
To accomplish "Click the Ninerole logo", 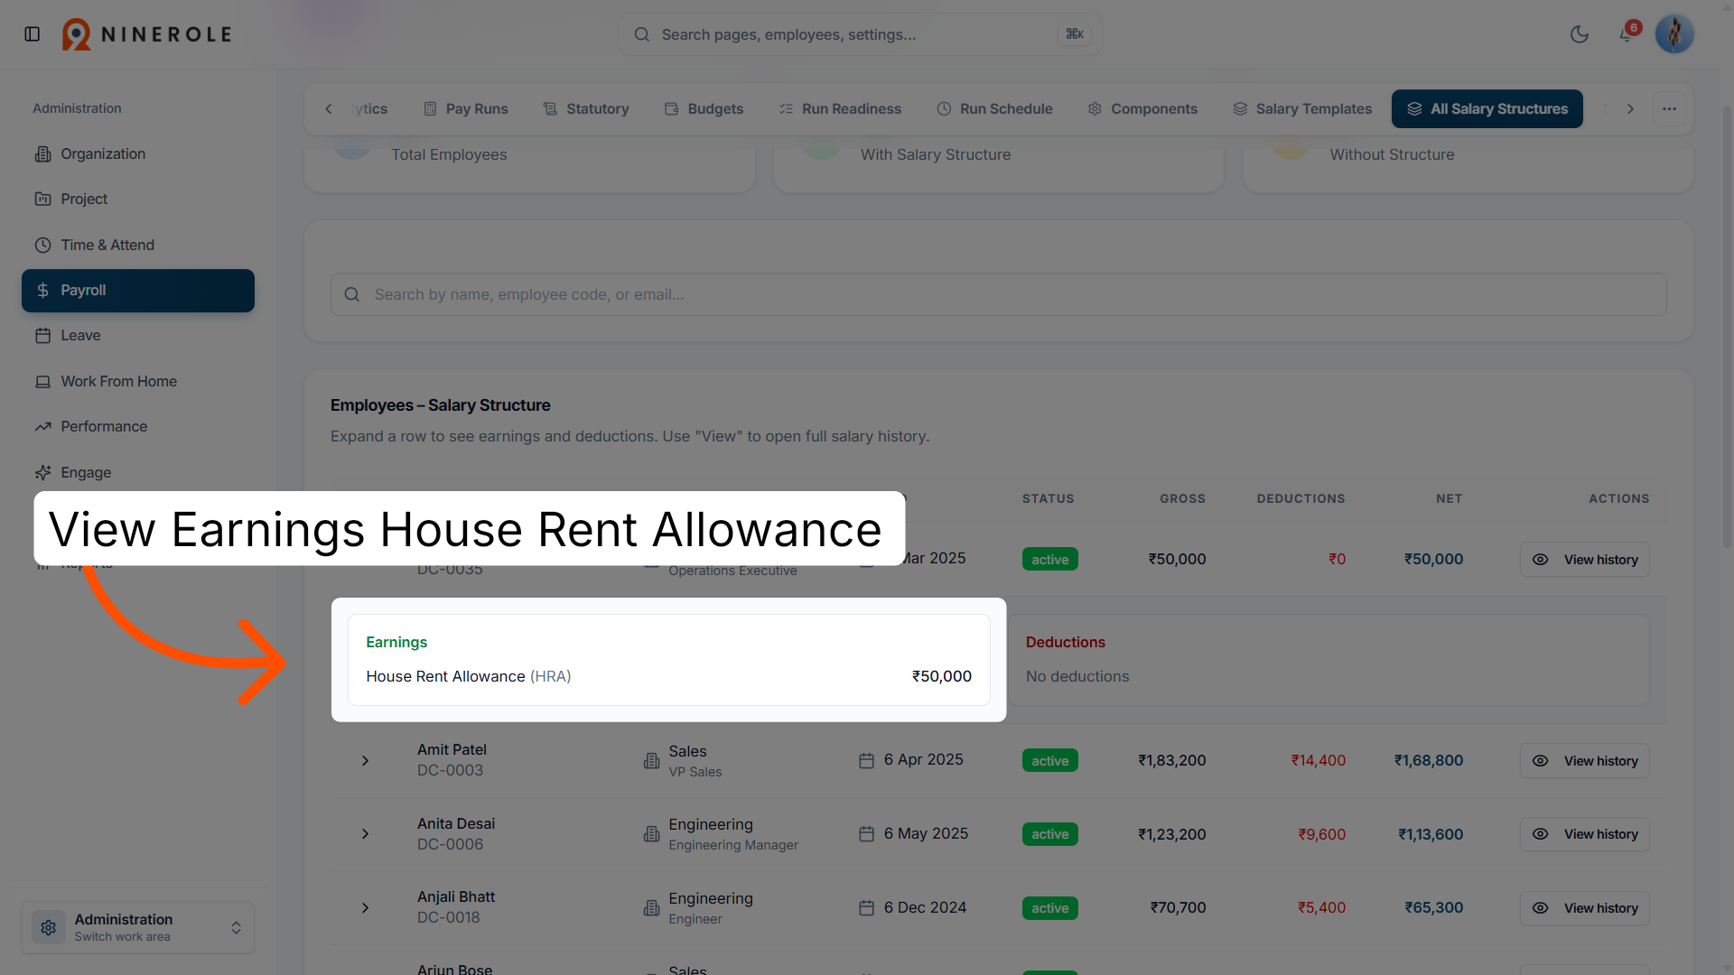I will coord(147,34).
